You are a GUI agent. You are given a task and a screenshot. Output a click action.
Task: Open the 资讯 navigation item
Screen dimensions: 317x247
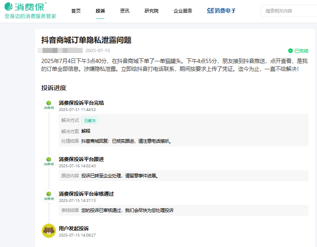pos(124,11)
